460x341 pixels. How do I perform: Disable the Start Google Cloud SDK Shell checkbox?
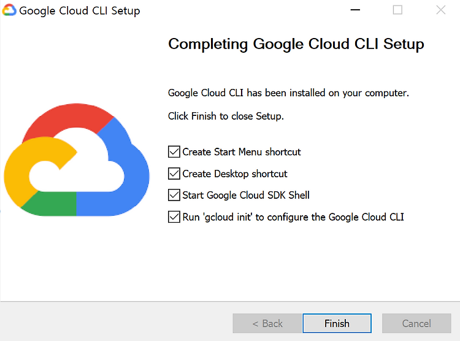point(174,195)
